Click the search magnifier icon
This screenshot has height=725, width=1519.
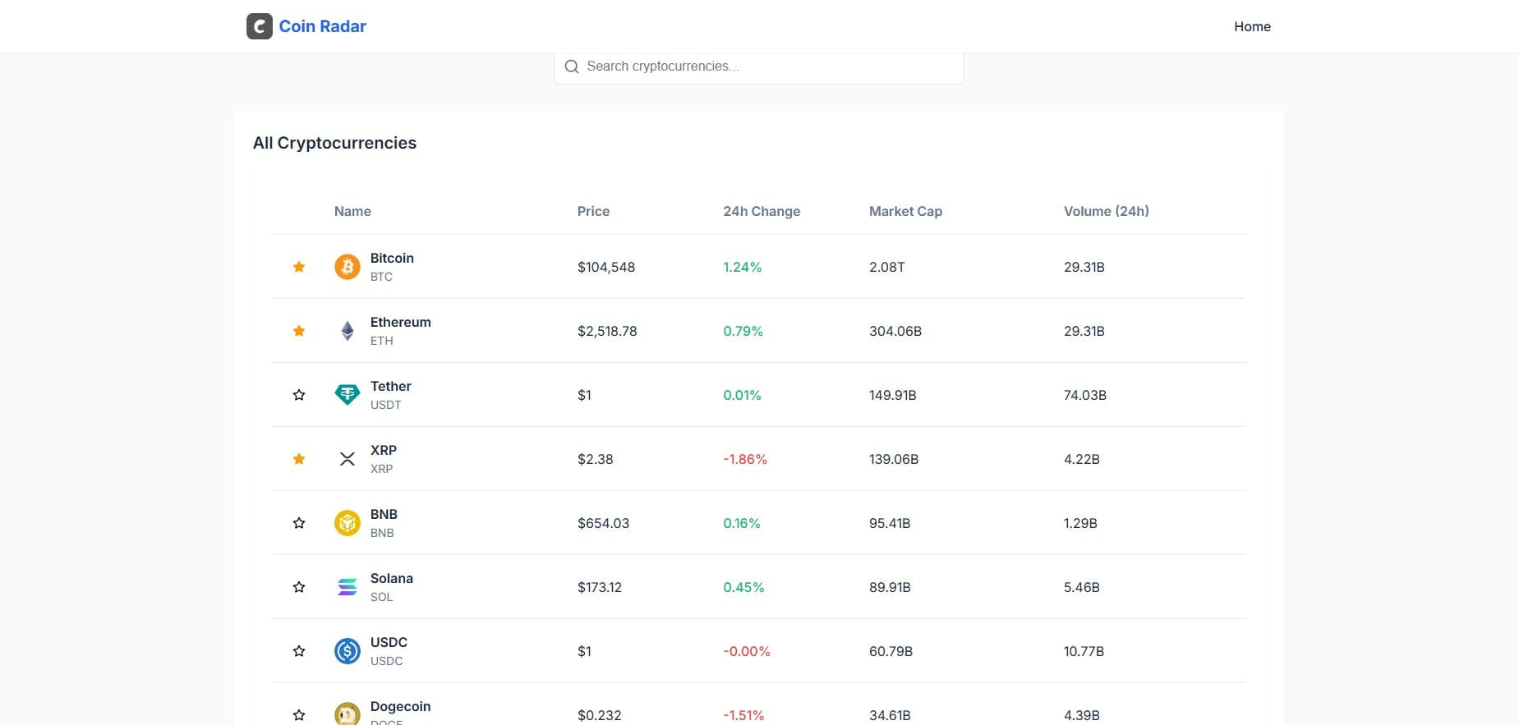coord(572,67)
